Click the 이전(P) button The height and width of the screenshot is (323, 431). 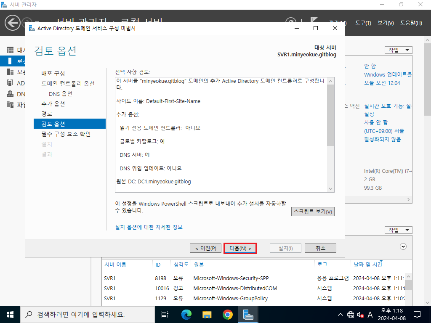205,248
